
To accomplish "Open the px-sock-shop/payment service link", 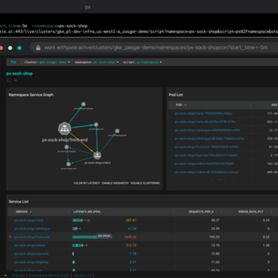I will tap(31, 254).
